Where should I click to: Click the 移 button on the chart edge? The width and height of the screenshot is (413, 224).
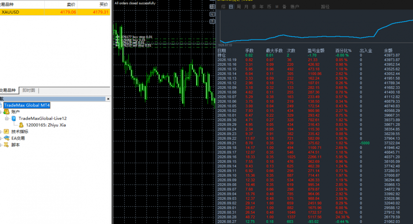[x=212, y=7]
